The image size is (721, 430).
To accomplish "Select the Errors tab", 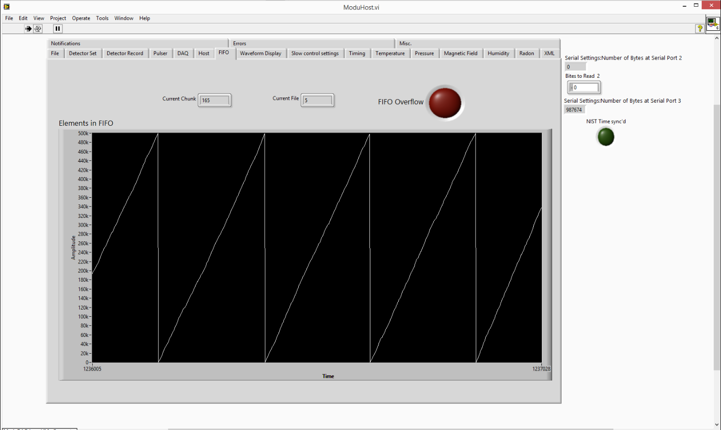I will [x=240, y=43].
